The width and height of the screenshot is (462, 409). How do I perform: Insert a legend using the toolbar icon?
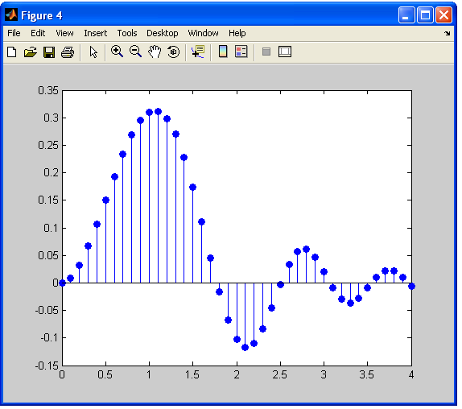241,52
